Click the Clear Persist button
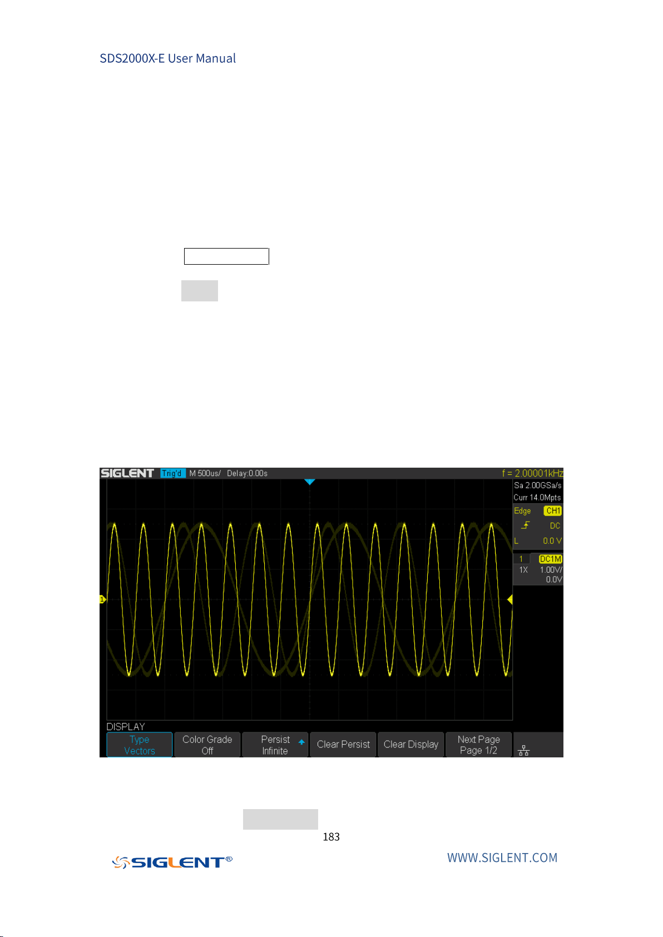663x937 pixels. pos(343,745)
